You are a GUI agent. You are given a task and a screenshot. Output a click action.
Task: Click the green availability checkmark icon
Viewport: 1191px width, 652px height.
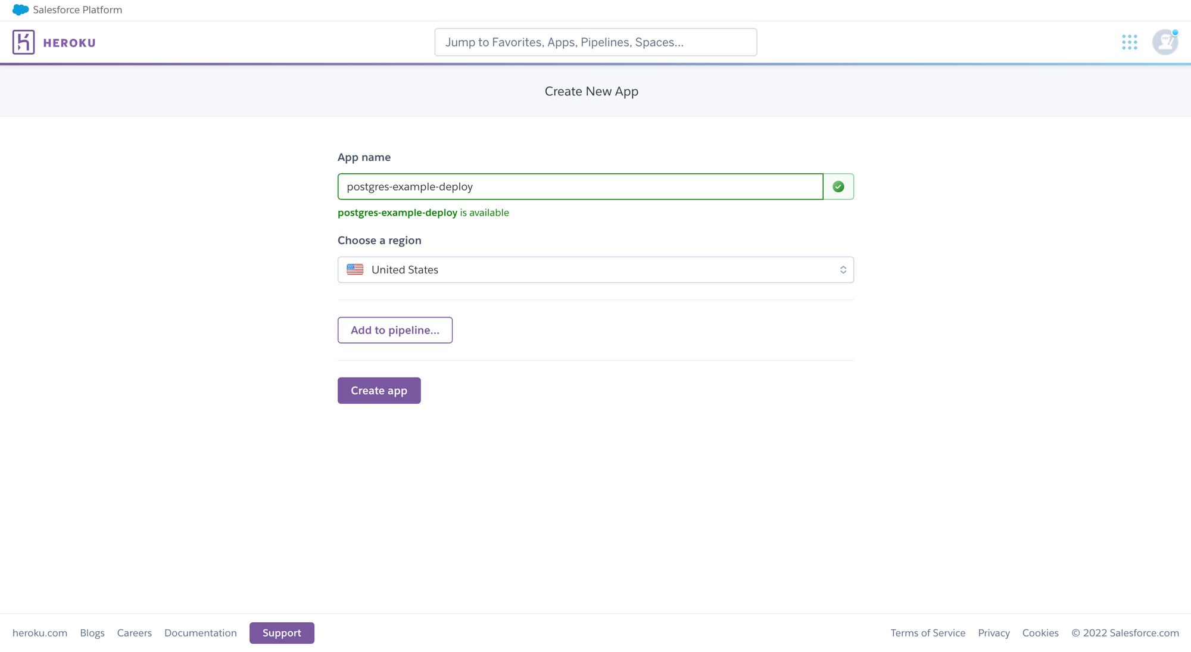[838, 187]
